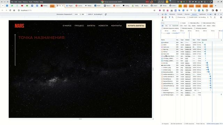223x125 pixels.
Task: Bookmark this page star icon
Action: pyautogui.click(x=154, y=10)
